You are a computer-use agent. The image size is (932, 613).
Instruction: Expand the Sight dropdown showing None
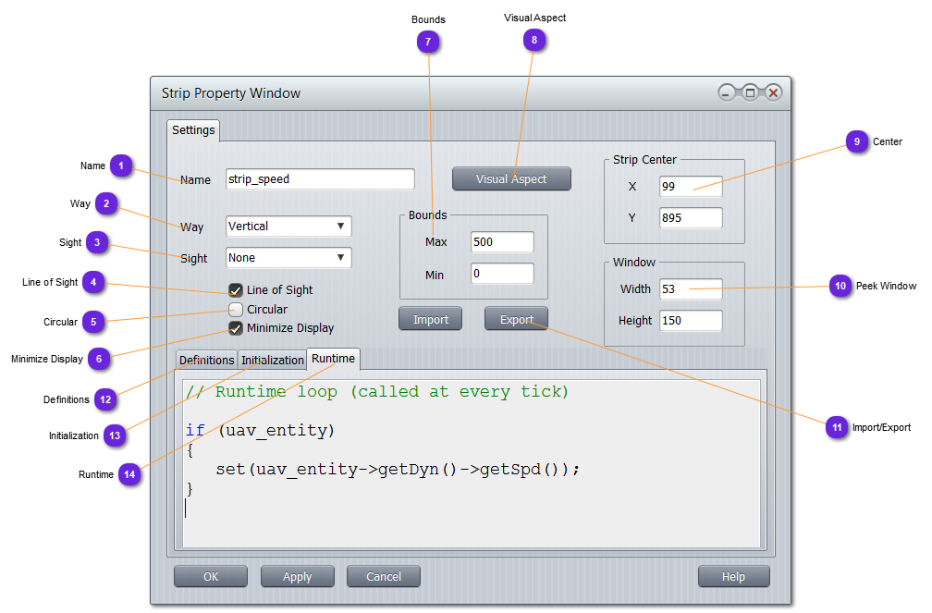pyautogui.click(x=288, y=258)
